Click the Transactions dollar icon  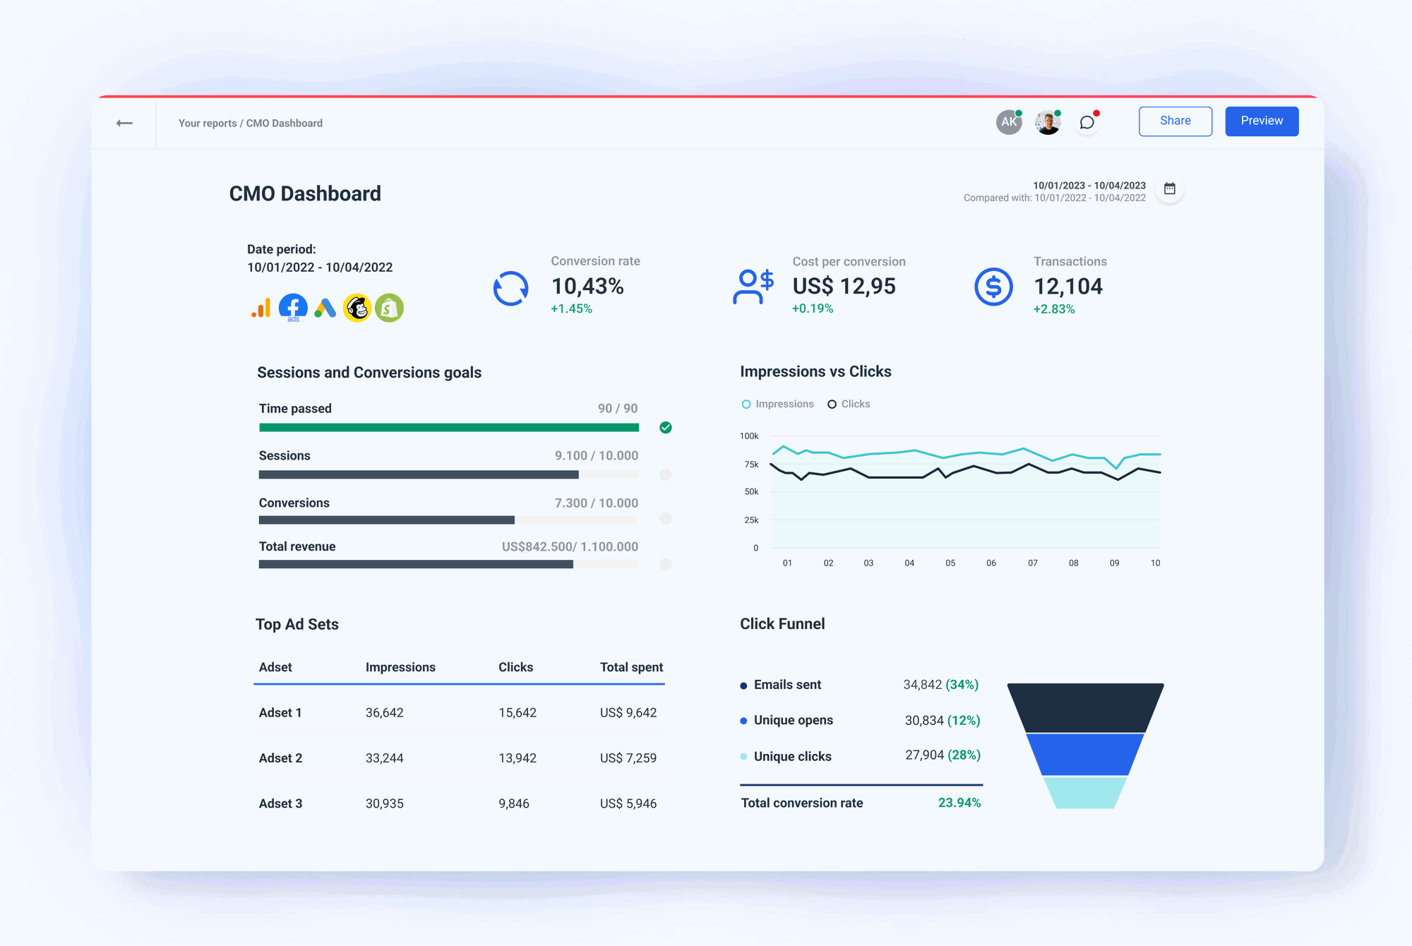tap(993, 287)
